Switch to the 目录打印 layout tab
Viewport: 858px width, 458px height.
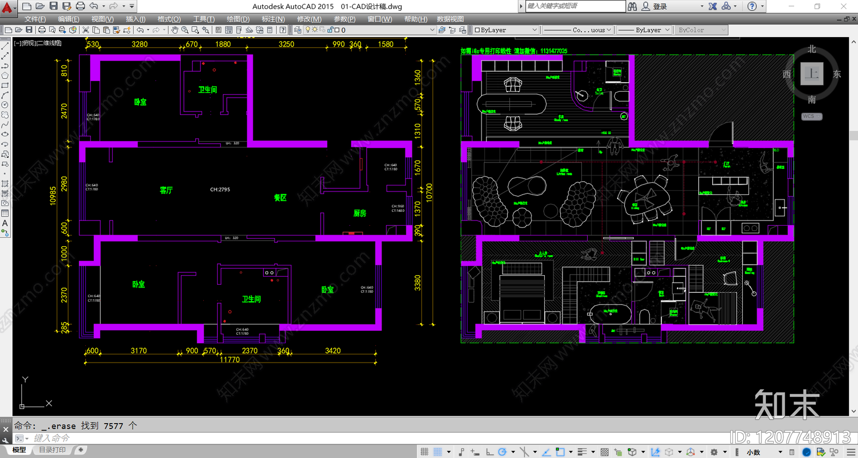(52, 450)
